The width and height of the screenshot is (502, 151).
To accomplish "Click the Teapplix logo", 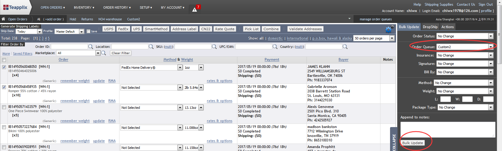I will click(x=15, y=7).
